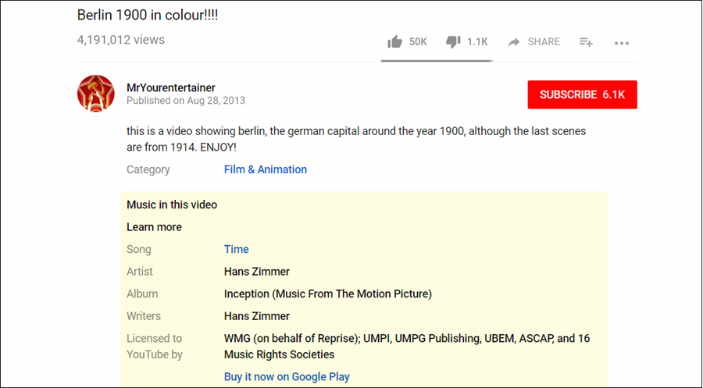
Task: Click Buy it now on Google Play
Action: tap(287, 377)
